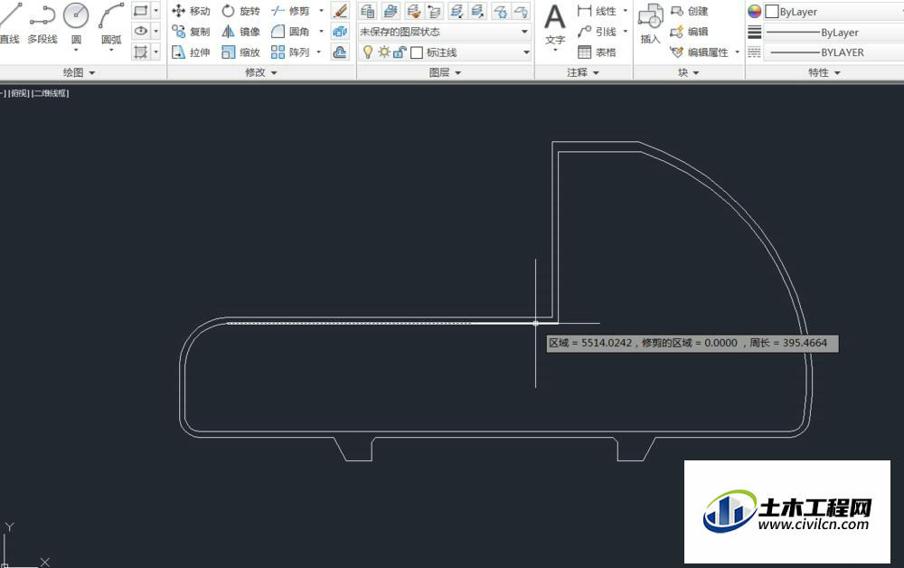Click Edit Attributes (编辑属性)

click(x=699, y=52)
